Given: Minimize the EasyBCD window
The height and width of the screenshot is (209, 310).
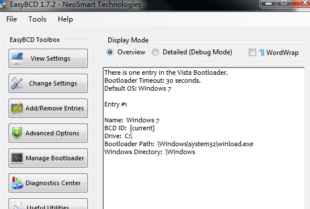Looking at the screenshot, I should [x=269, y=3].
